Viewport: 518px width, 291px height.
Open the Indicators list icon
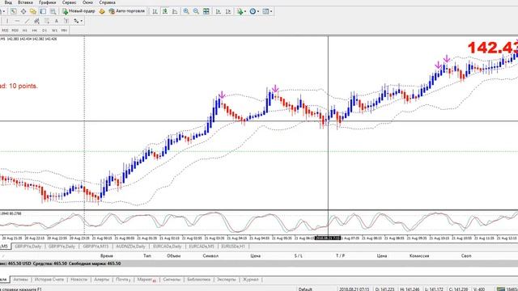coord(240,11)
